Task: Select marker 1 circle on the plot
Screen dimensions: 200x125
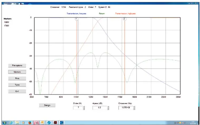Action: [x=76, y=19]
